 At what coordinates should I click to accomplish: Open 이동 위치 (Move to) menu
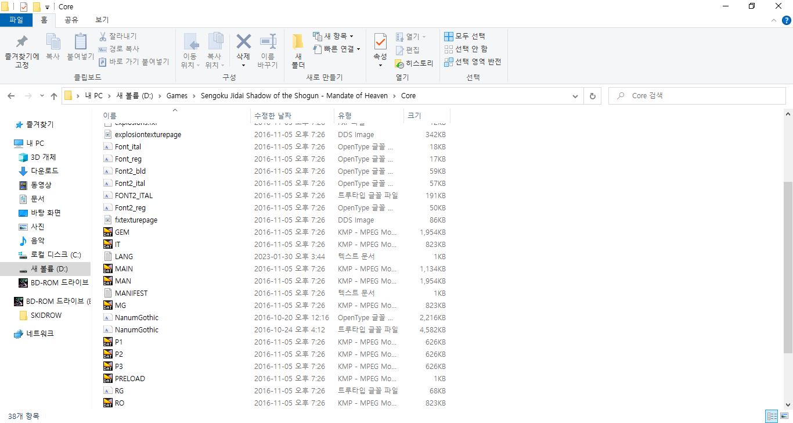[x=190, y=51]
